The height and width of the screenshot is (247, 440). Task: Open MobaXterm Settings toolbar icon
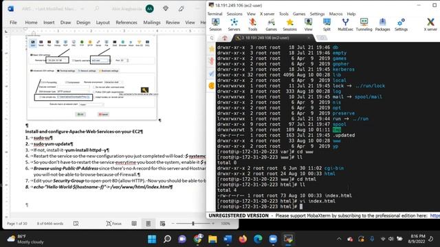pyautogui.click(x=401, y=25)
